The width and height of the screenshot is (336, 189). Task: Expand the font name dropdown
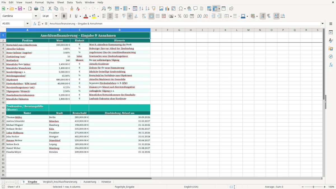pos(36,16)
